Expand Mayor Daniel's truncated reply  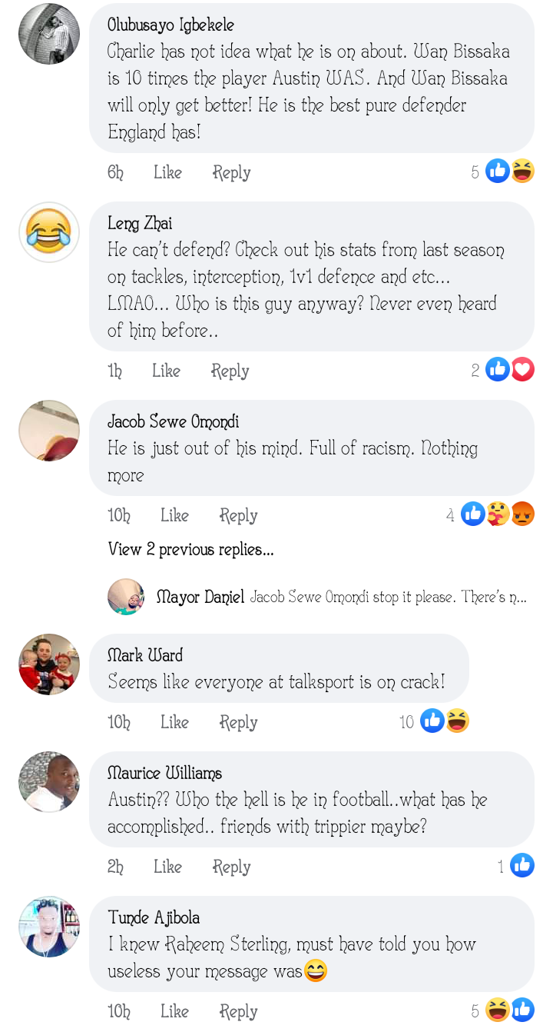pos(388,597)
